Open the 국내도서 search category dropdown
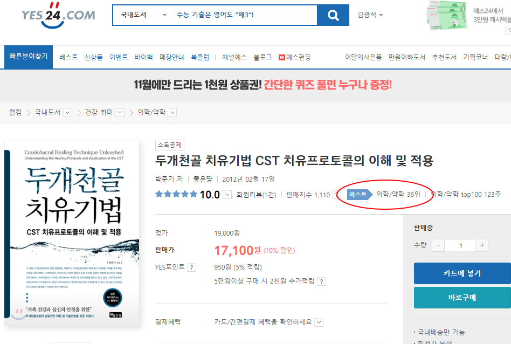The width and height of the screenshot is (511, 344). (143, 15)
